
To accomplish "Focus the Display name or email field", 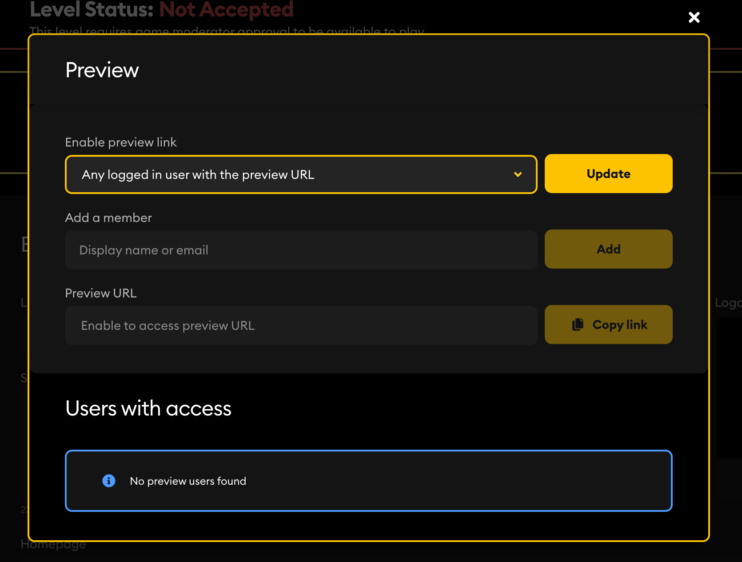I will click(x=300, y=250).
